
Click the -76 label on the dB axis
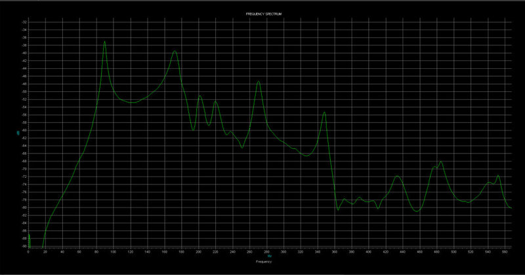24,192
